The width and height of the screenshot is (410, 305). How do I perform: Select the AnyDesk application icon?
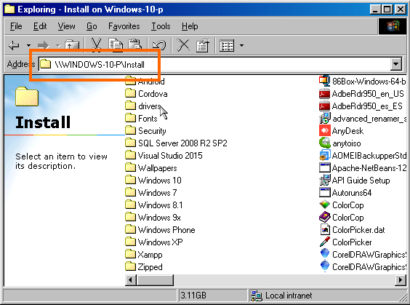click(x=325, y=130)
